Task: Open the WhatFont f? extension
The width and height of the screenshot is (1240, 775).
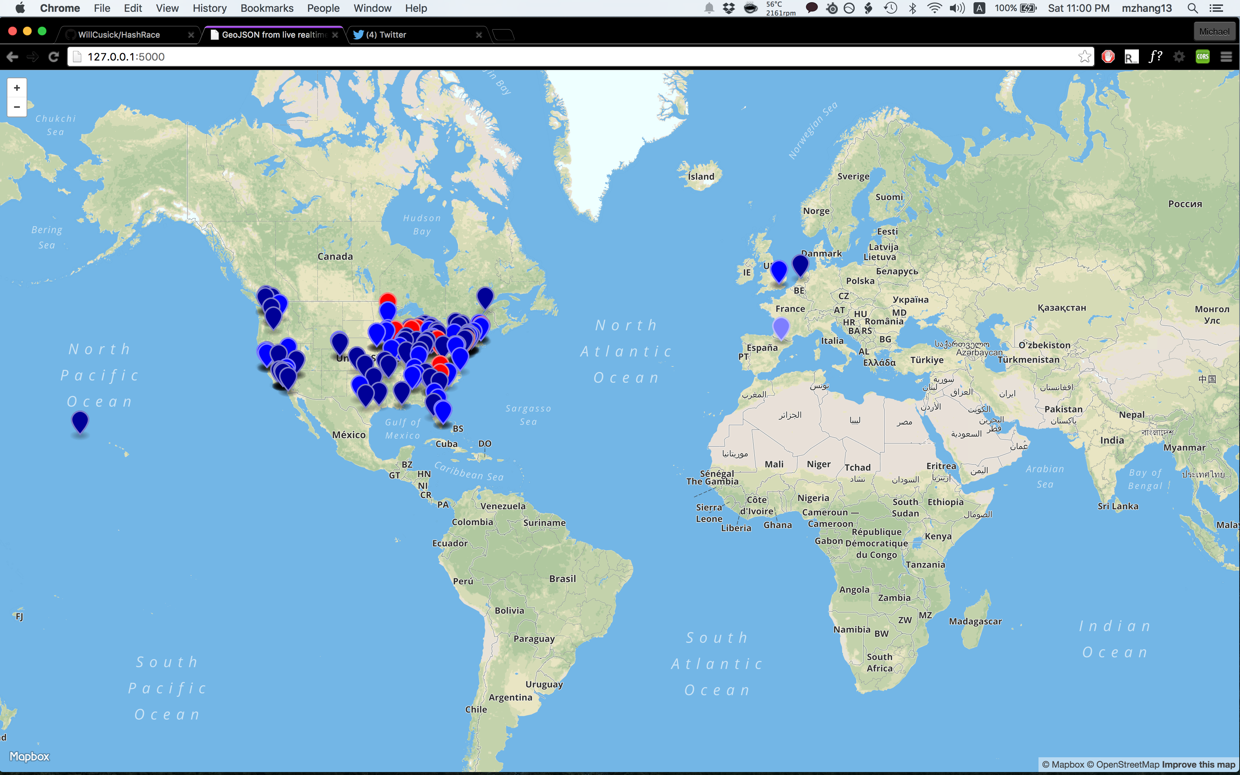Action: pyautogui.click(x=1155, y=57)
